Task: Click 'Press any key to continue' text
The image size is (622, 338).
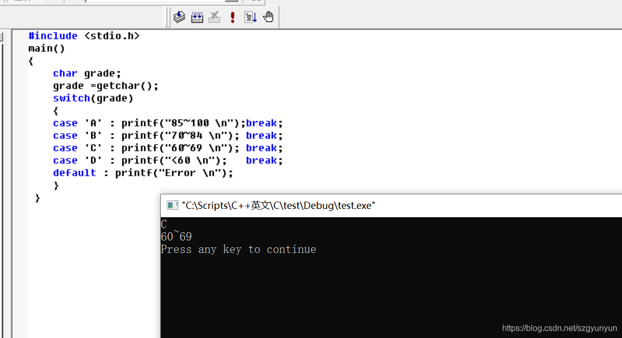Action: (239, 249)
